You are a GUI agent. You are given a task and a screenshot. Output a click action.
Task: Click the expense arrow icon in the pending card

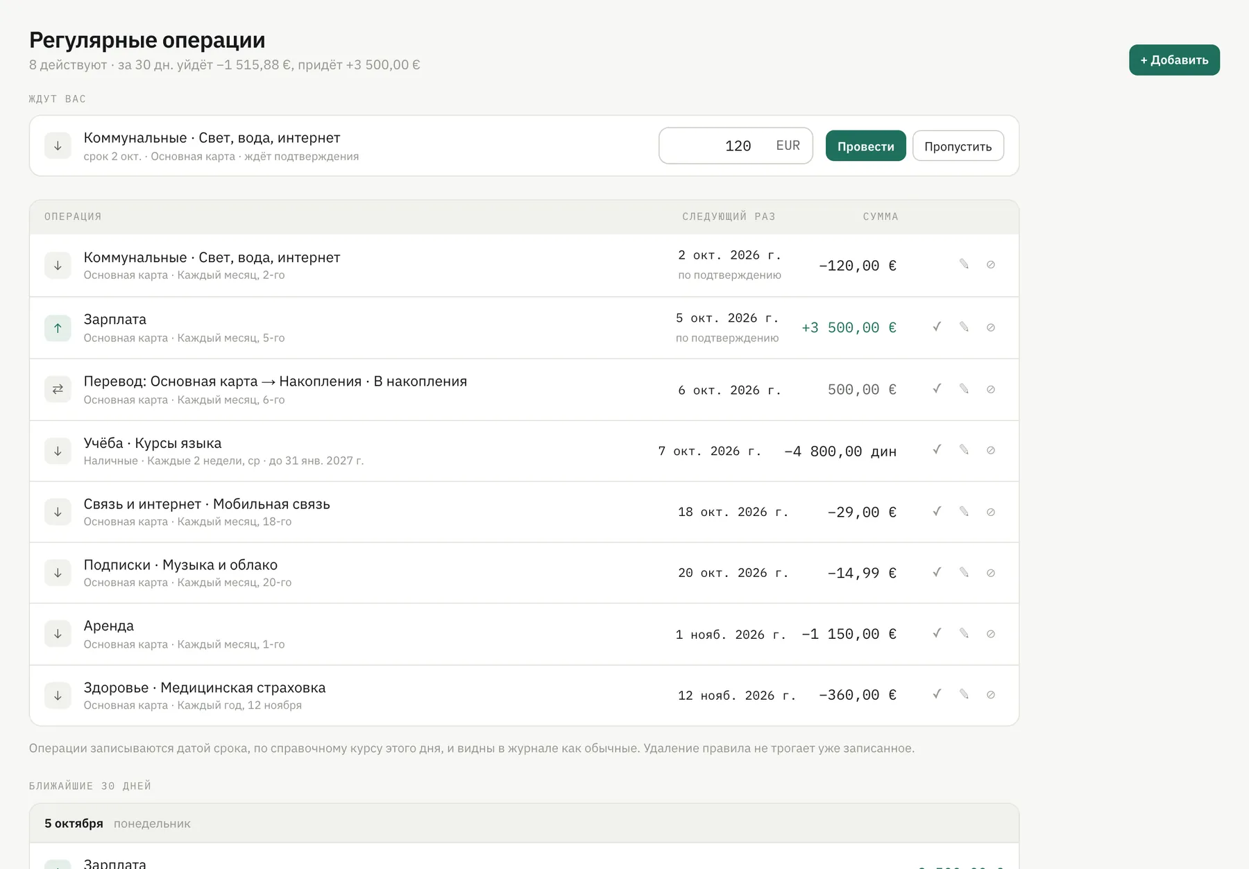pos(58,146)
